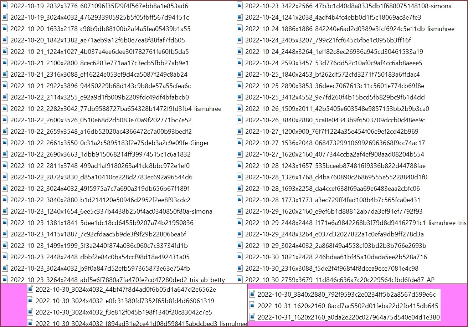Click the icon next to 2022-10-31_1620x2160_a0da file
The height and width of the screenshot is (327, 468).
pyautogui.click(x=252, y=317)
